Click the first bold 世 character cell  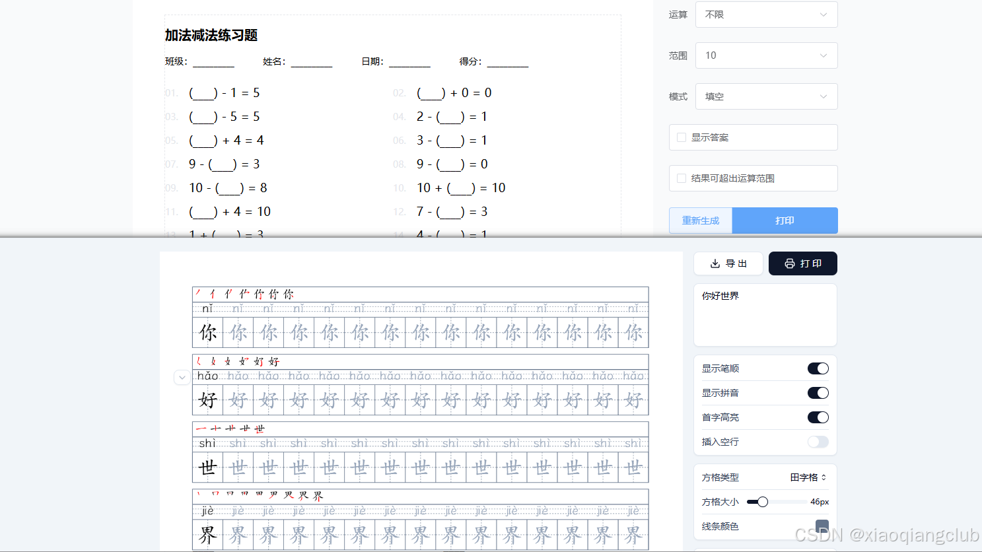[x=208, y=467]
